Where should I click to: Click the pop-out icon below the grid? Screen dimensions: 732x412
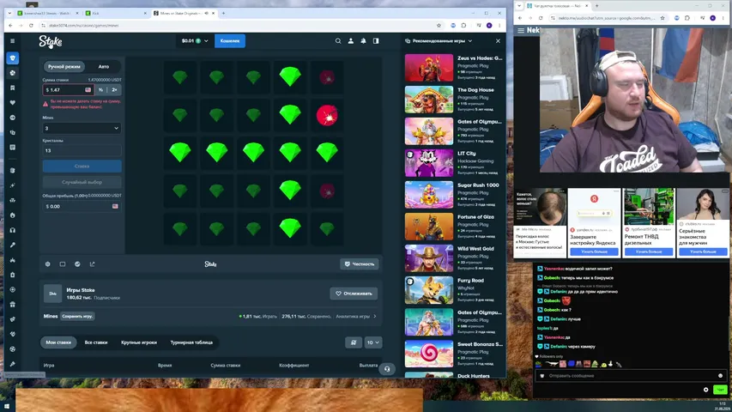click(93, 264)
